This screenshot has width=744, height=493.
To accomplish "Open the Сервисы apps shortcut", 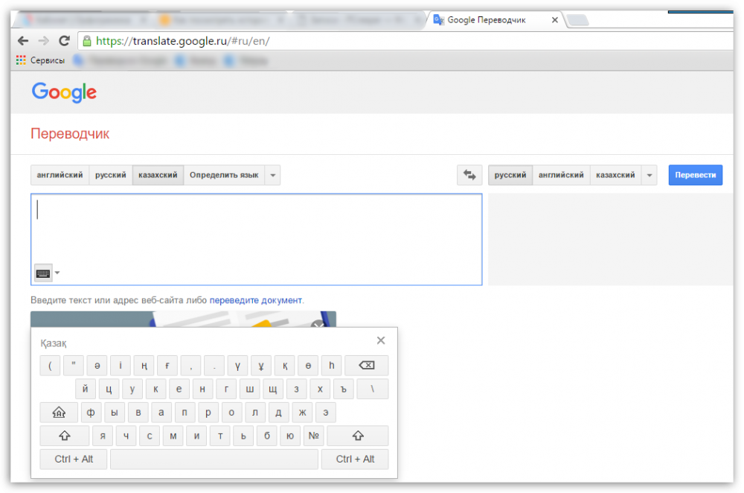I will pyautogui.click(x=40, y=60).
